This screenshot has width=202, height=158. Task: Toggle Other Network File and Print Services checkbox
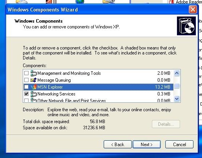click(x=27, y=100)
